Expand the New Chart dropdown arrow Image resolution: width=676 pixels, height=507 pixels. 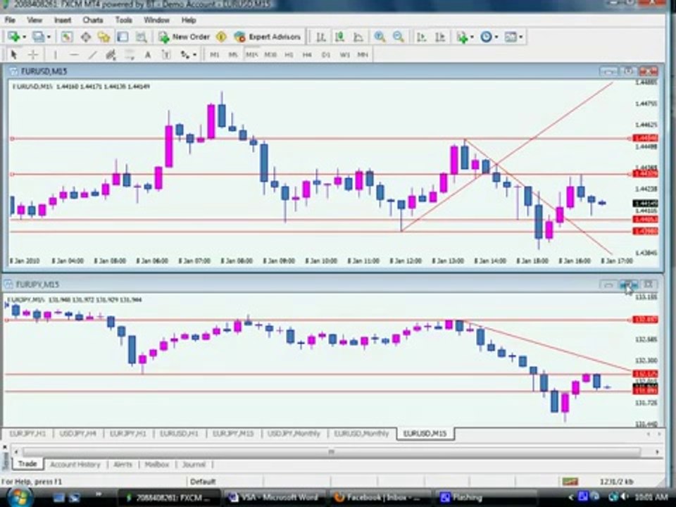click(24, 37)
